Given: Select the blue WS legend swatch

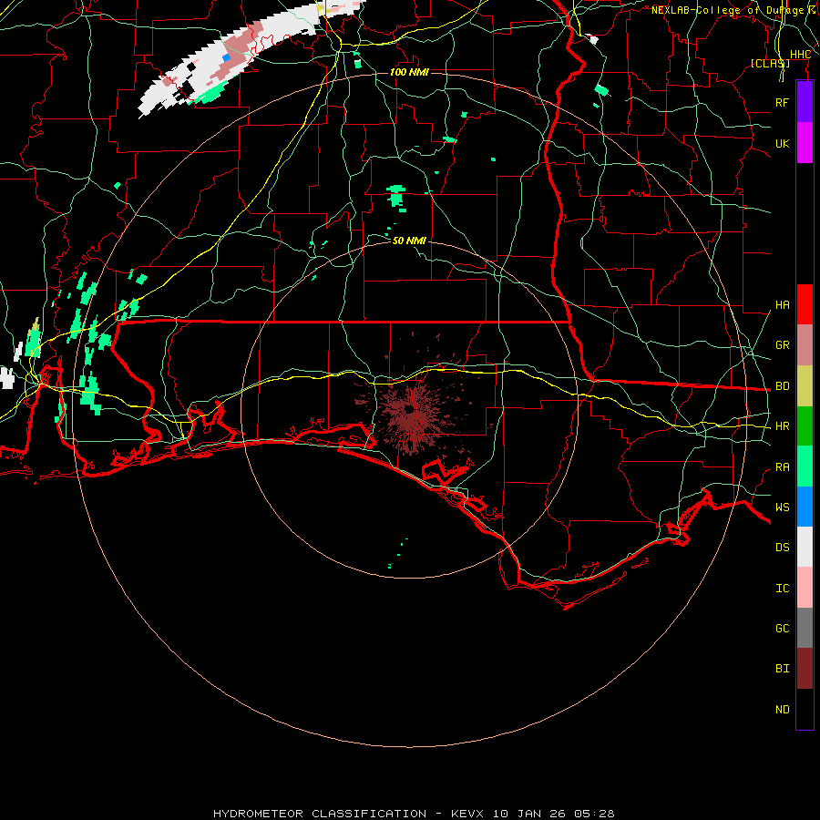Looking at the screenshot, I should 805,507.
